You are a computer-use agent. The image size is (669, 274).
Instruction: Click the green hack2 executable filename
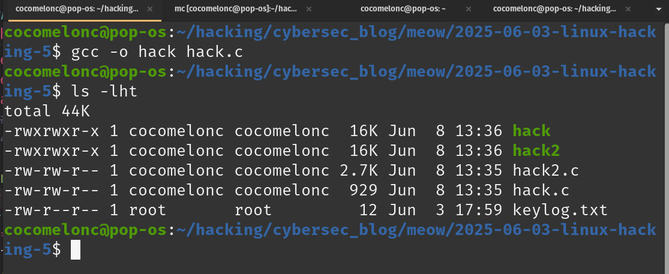pyautogui.click(x=536, y=151)
